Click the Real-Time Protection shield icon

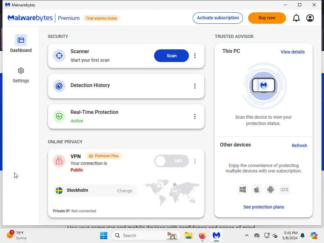(x=59, y=116)
